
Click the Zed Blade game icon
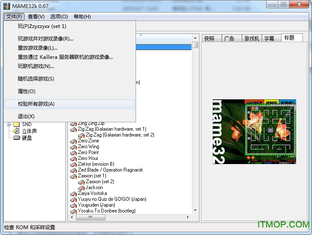tap(73, 170)
